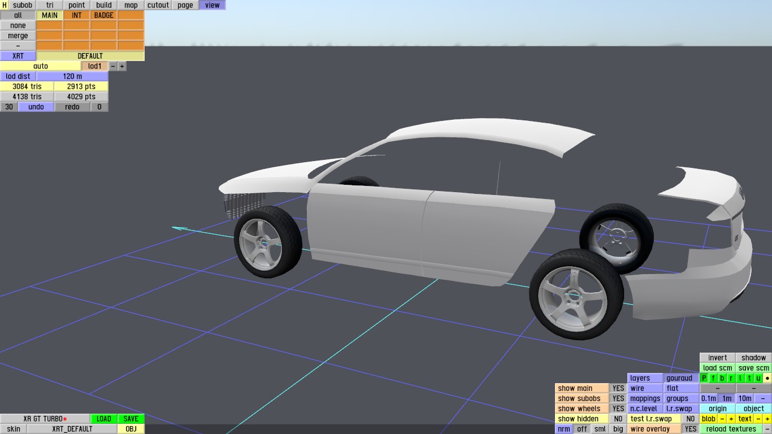Click the XR GT TURBO model name
This screenshot has height=434, width=772.
[x=45, y=419]
